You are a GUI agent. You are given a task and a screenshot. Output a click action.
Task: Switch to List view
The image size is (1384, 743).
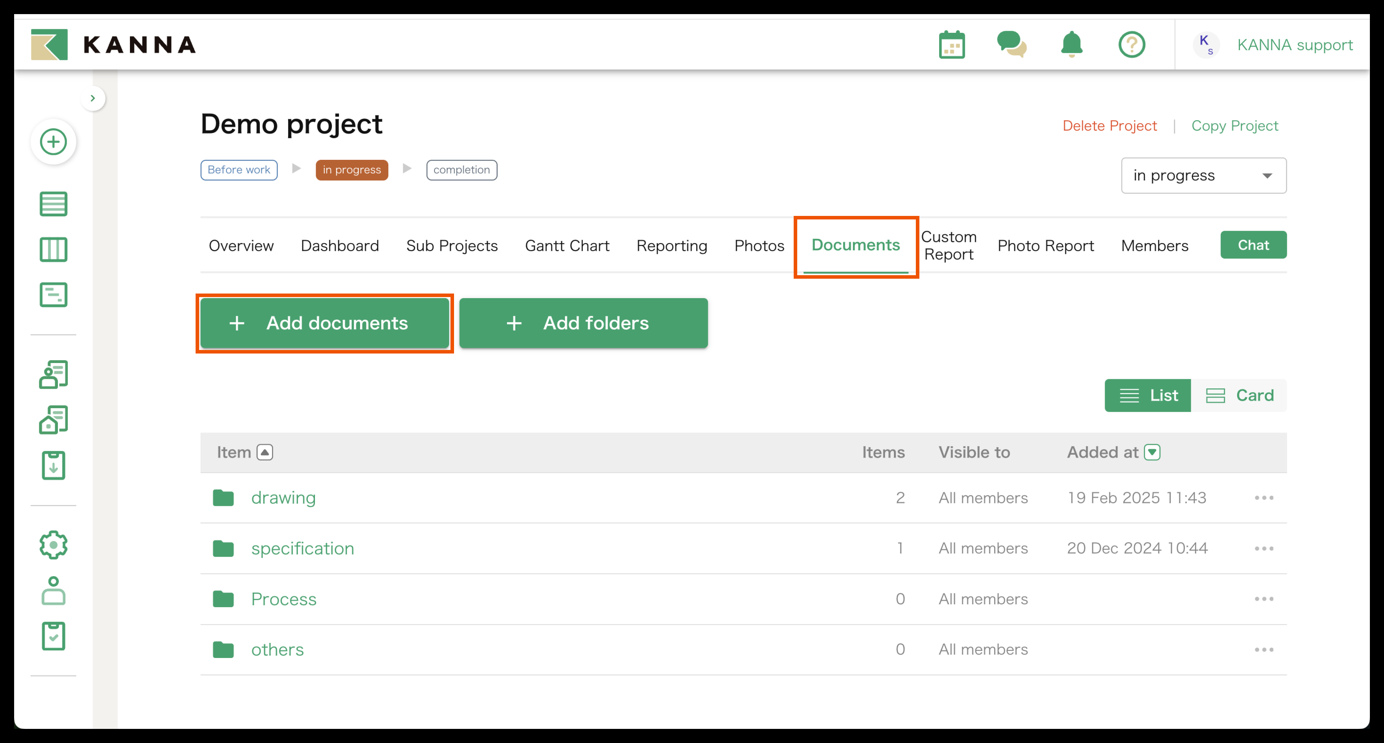[1147, 395]
